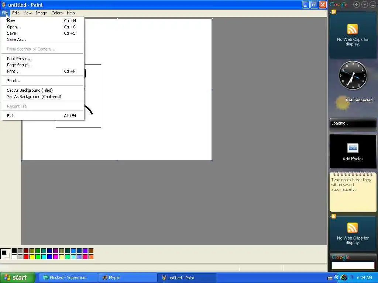The width and height of the screenshot is (378, 283).
Task: Choose Print... in the File menu
Action: [42, 71]
